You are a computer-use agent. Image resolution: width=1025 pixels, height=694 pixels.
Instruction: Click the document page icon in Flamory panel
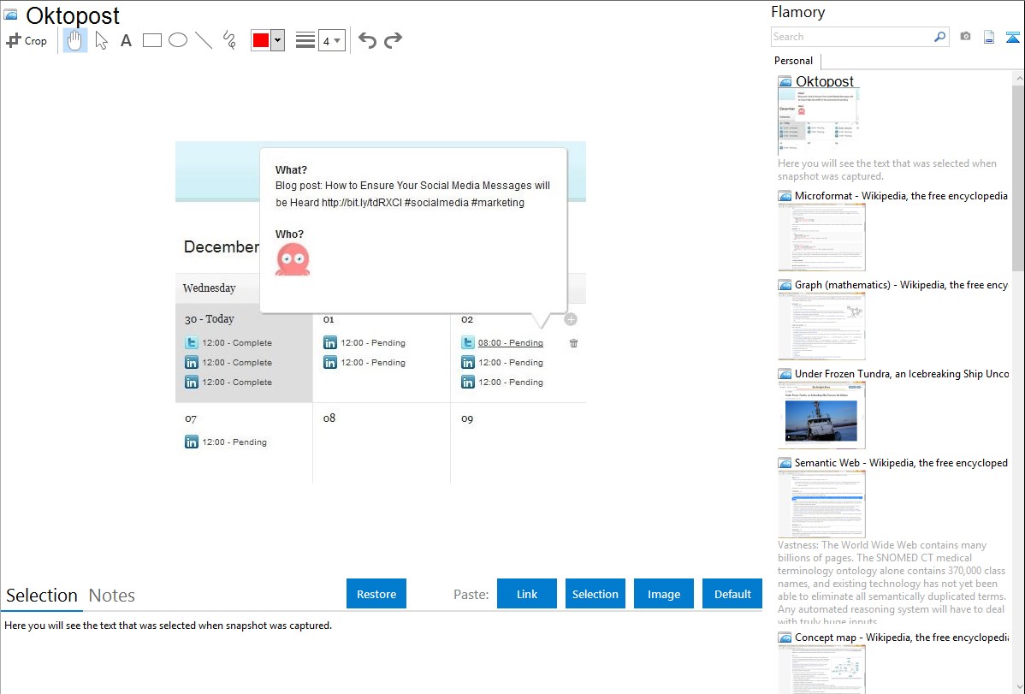tap(989, 37)
